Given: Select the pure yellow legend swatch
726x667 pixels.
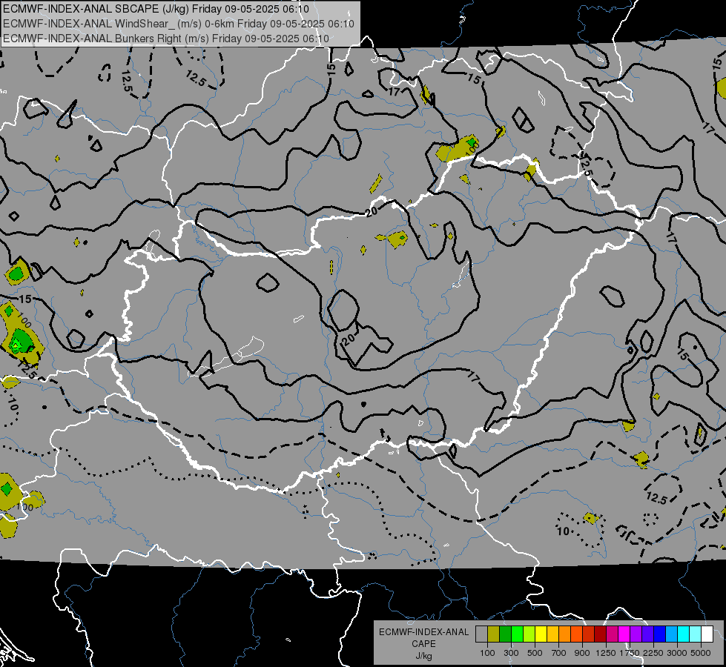Looking at the screenshot, I should coord(541,634).
